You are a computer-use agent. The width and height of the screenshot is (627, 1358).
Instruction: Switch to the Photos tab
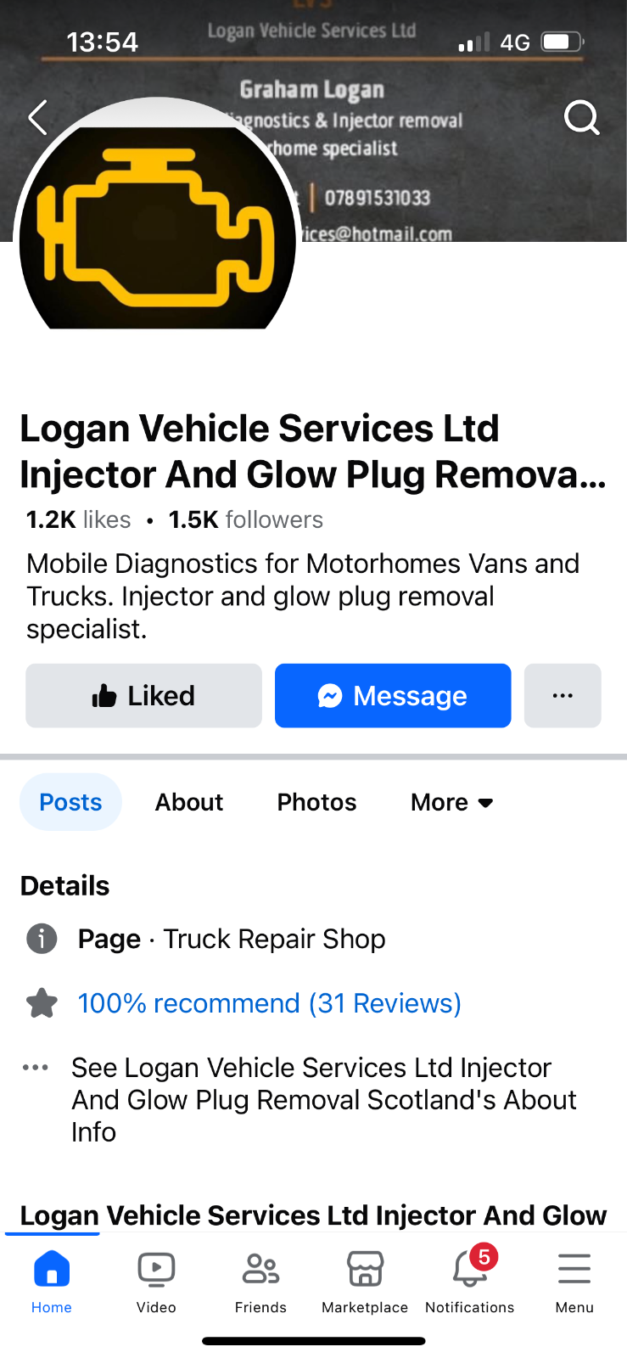coord(316,802)
